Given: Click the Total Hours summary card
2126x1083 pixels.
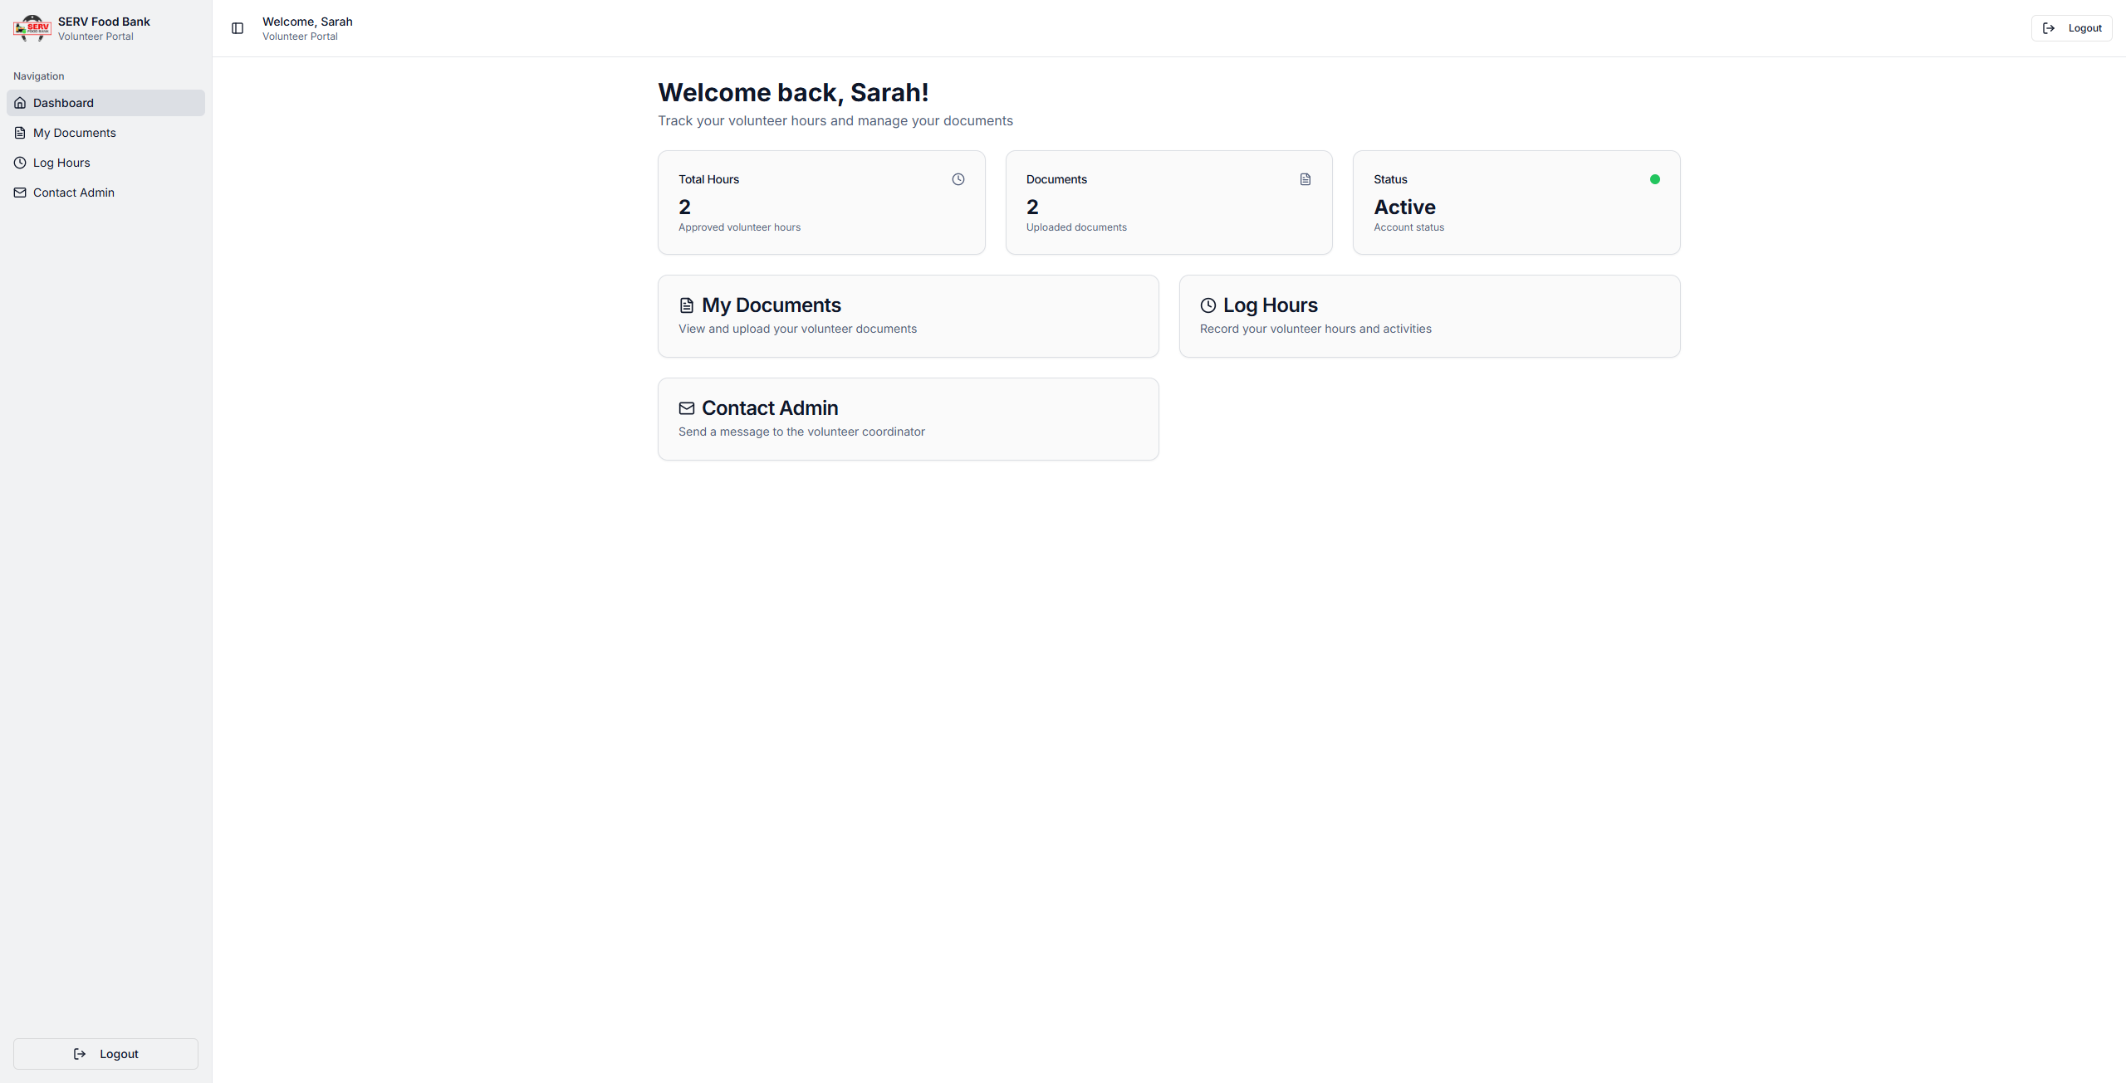Looking at the screenshot, I should coord(821,202).
